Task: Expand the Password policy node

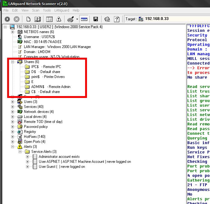Action: point(13,127)
